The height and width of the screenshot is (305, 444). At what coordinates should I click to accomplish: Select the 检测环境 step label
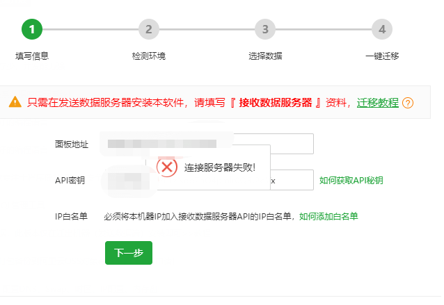click(x=149, y=56)
